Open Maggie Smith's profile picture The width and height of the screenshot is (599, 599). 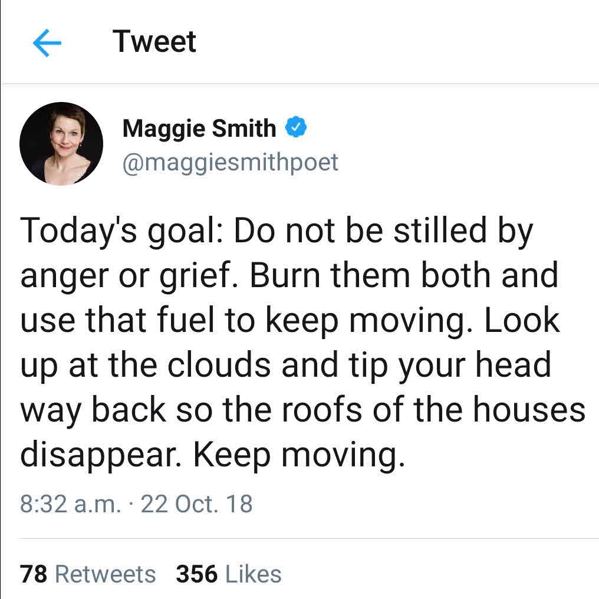tap(61, 144)
